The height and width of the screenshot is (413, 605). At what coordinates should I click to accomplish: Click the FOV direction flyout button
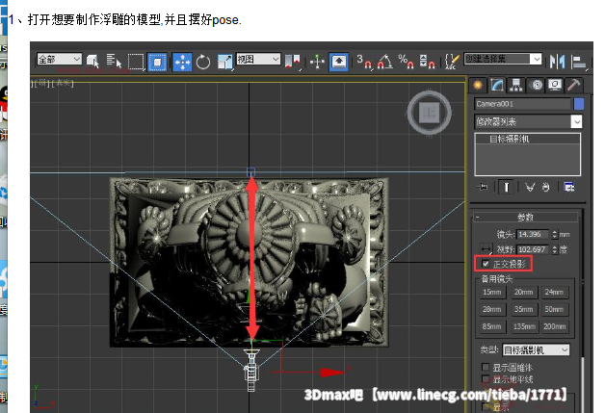point(486,249)
